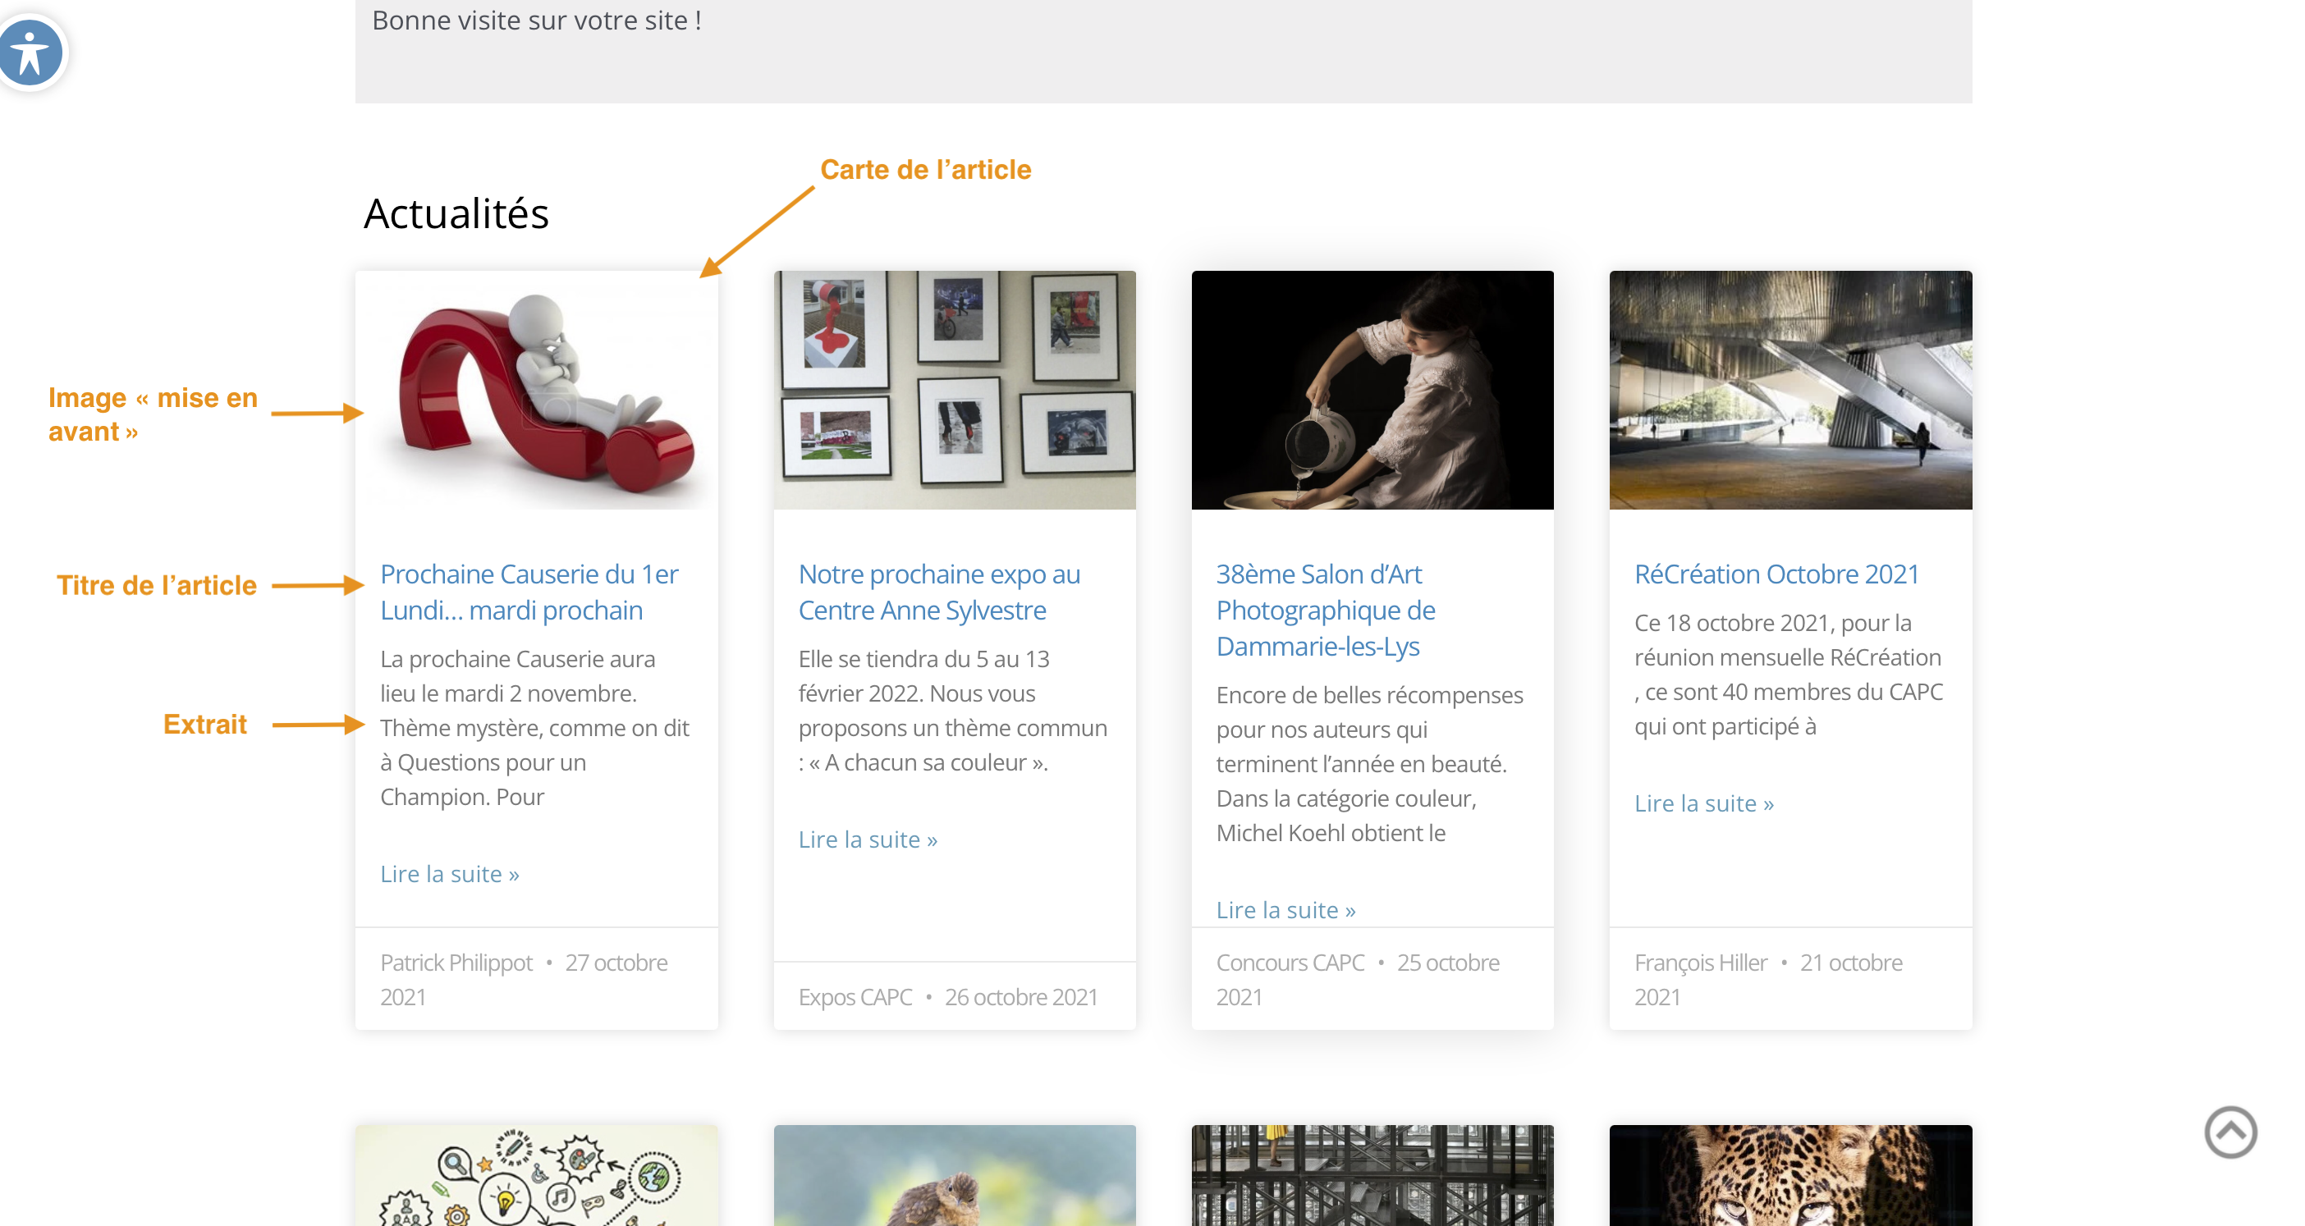Click the 'Actualités' heading
Viewport: 2305px width, 1226px height.
(456, 213)
